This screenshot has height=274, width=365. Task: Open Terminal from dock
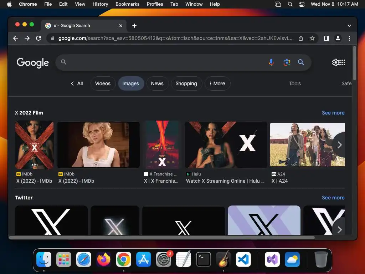(203, 259)
